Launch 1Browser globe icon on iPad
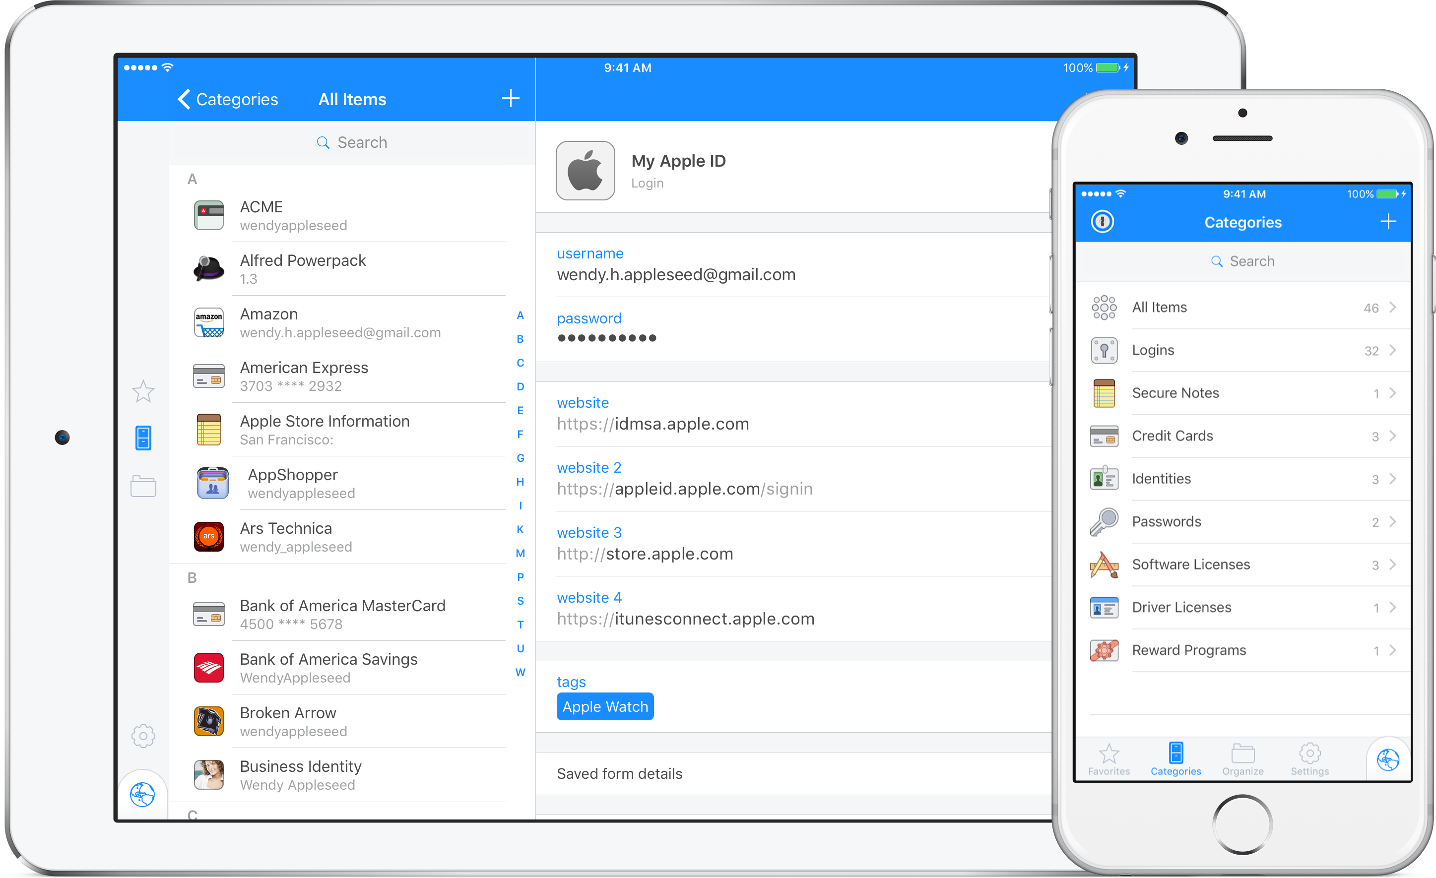1436x878 pixels. point(142,795)
